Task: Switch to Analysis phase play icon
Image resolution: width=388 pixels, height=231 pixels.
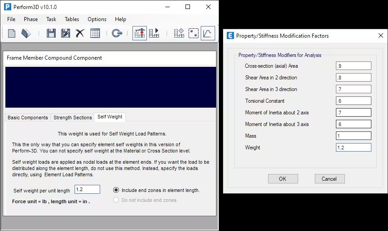Action: click(154, 33)
